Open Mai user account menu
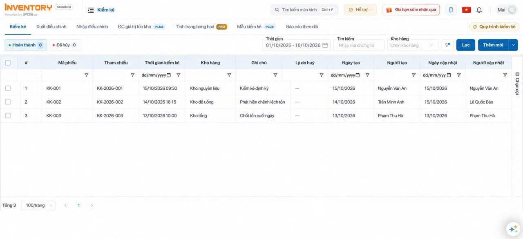 coord(507,10)
